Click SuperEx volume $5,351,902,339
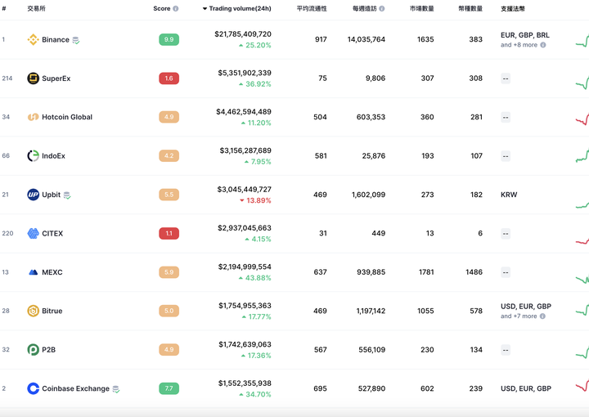589x417 pixels. point(245,73)
